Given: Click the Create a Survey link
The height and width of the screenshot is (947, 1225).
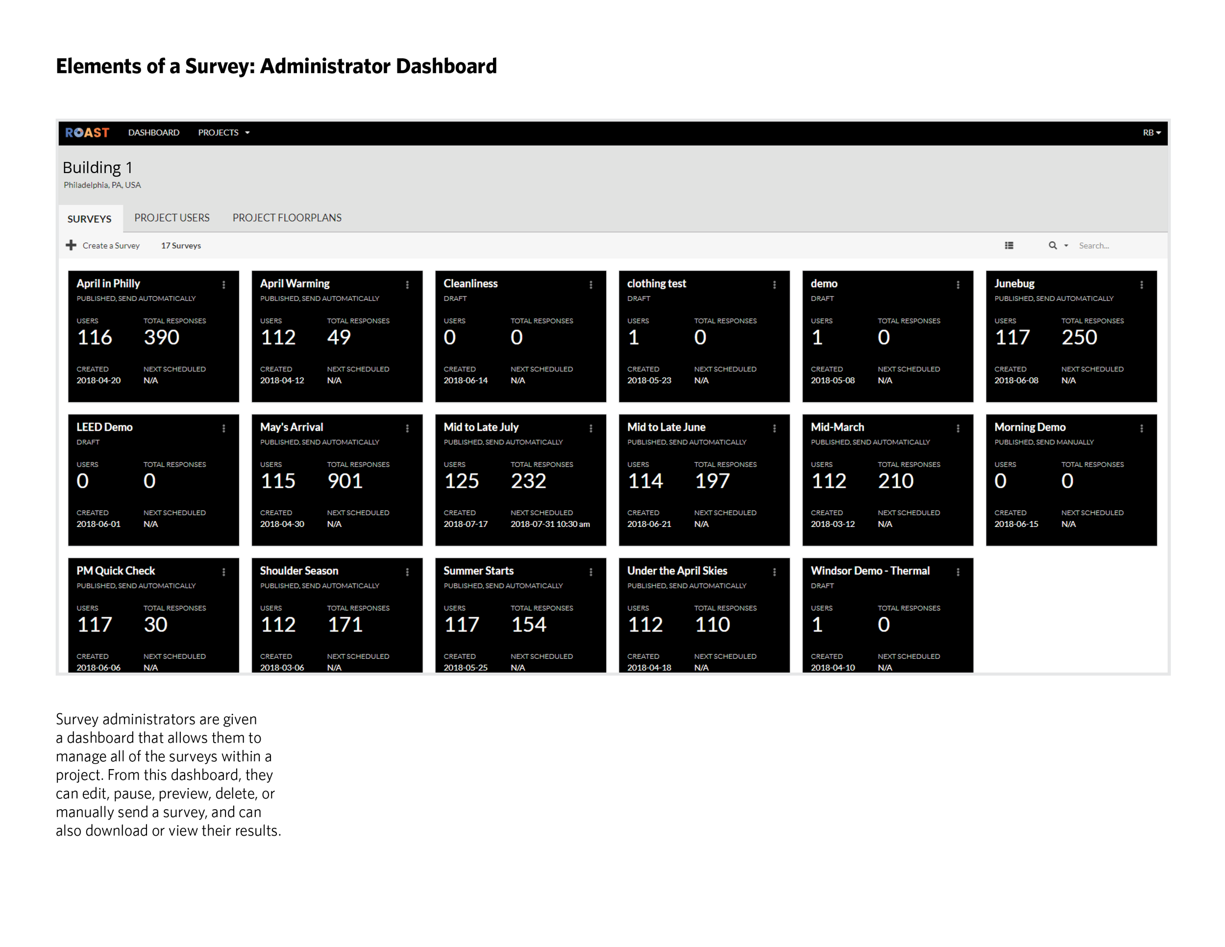Looking at the screenshot, I should tap(111, 246).
